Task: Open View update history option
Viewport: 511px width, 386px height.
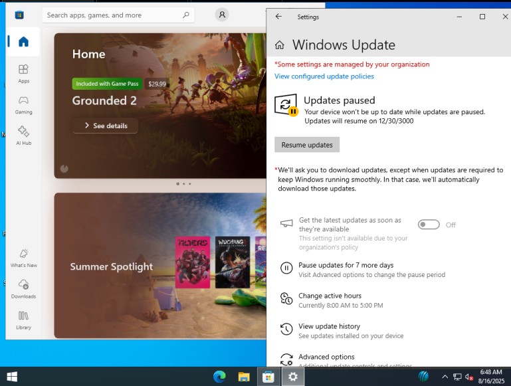Action: (342, 331)
